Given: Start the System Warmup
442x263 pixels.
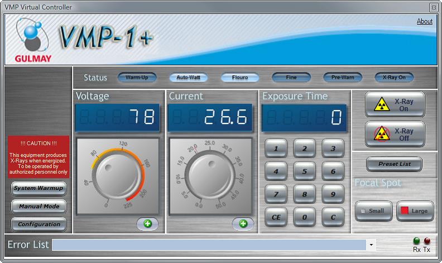Looking at the screenshot, I should click(x=39, y=188).
